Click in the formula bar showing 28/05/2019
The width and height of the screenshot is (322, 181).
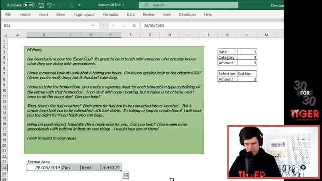coord(212,26)
